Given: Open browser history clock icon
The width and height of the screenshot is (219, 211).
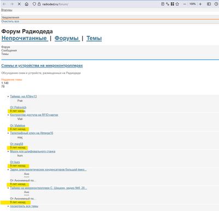Looking at the screenshot, I should 216,4.
